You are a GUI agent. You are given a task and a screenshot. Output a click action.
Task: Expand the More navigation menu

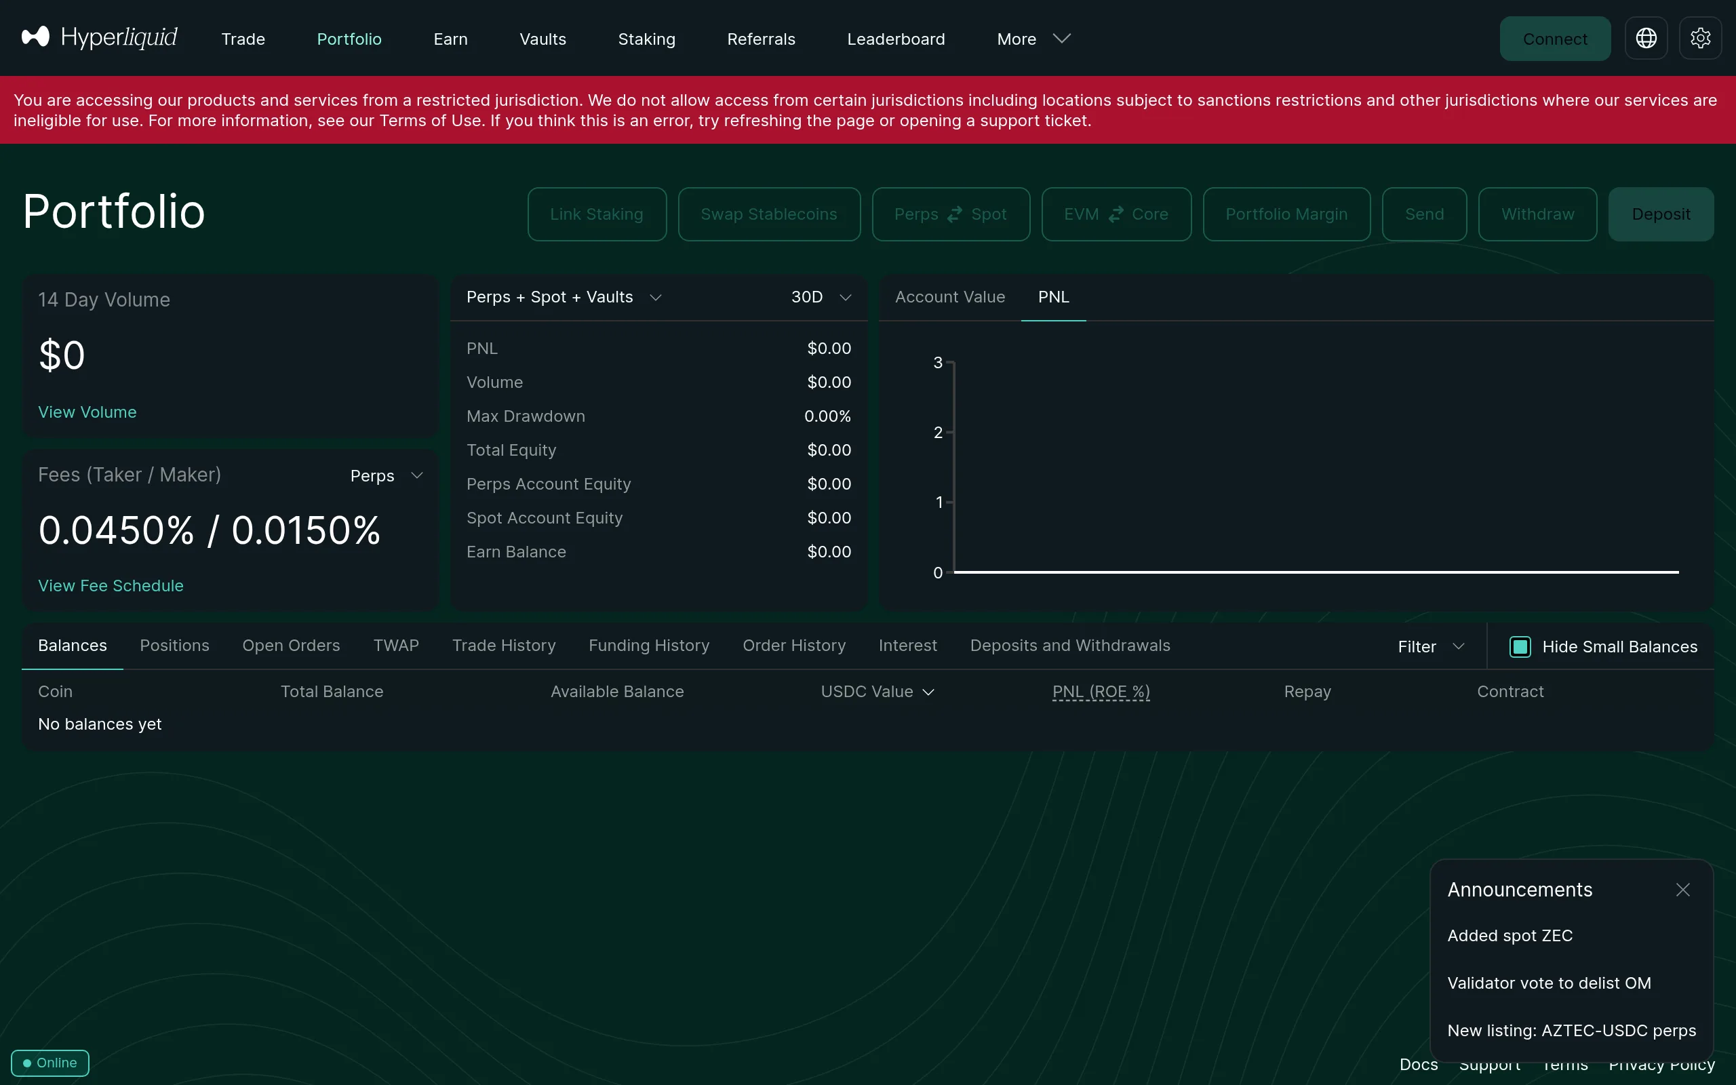pyautogui.click(x=1031, y=39)
